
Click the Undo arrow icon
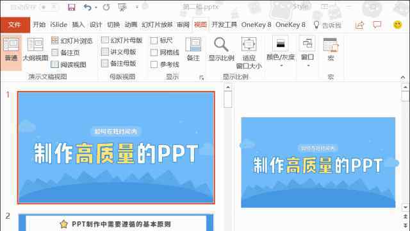pos(88,7)
